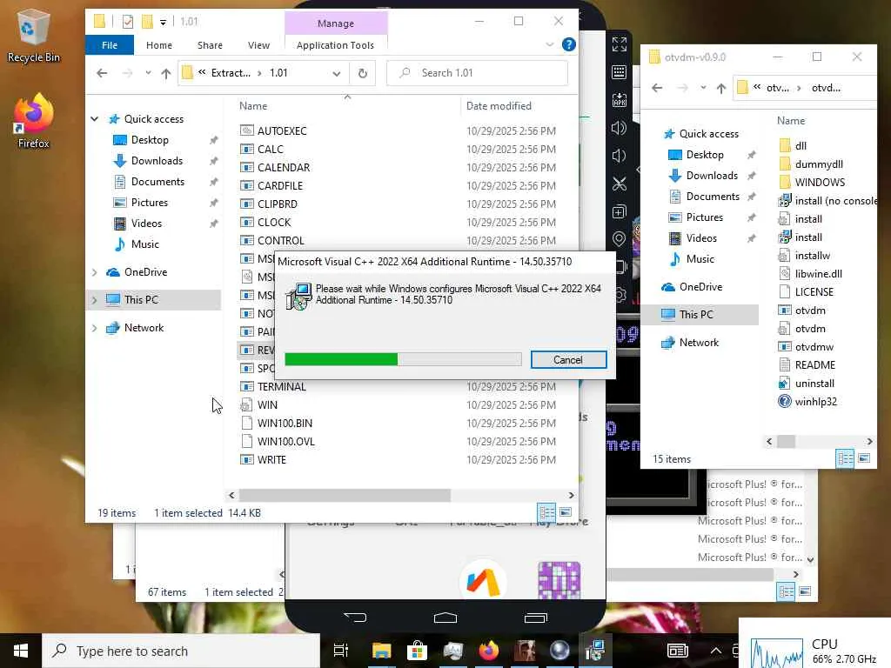891x668 pixels.
Task: Click the Manage contextual tab
Action: point(336,23)
